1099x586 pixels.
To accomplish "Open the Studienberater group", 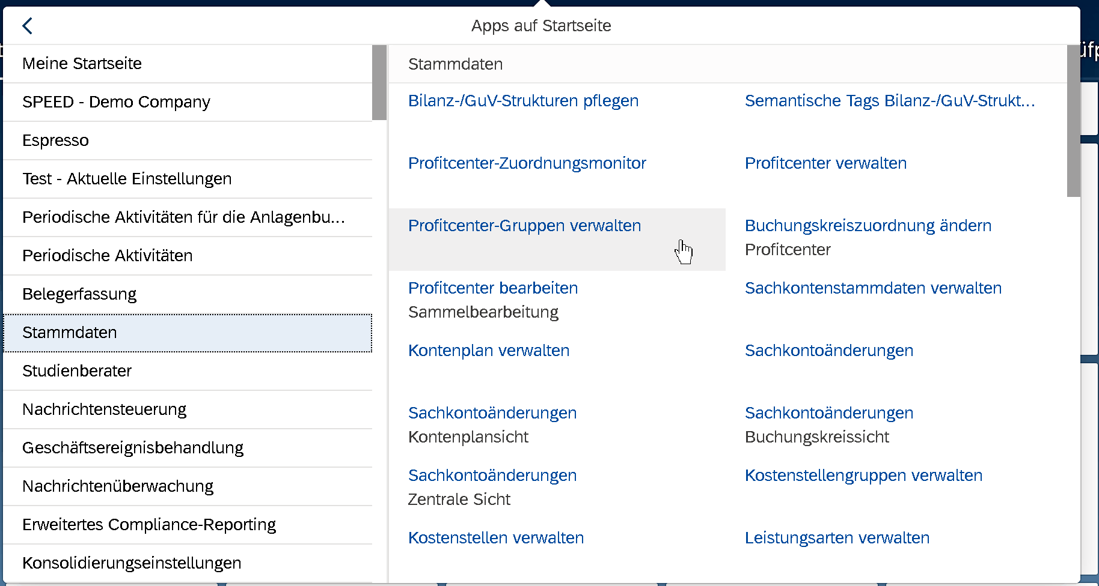I will point(188,371).
